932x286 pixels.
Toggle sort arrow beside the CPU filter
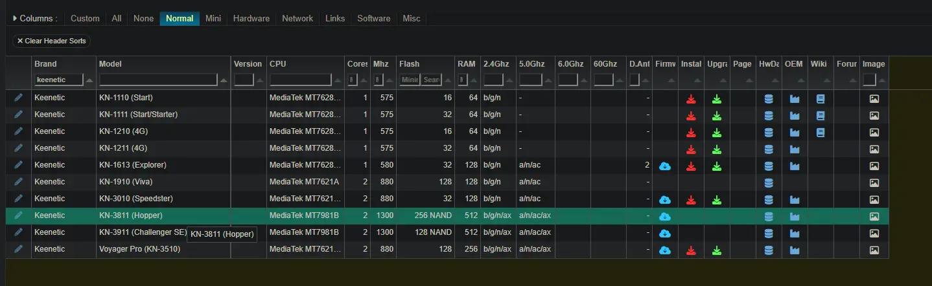tap(337, 80)
